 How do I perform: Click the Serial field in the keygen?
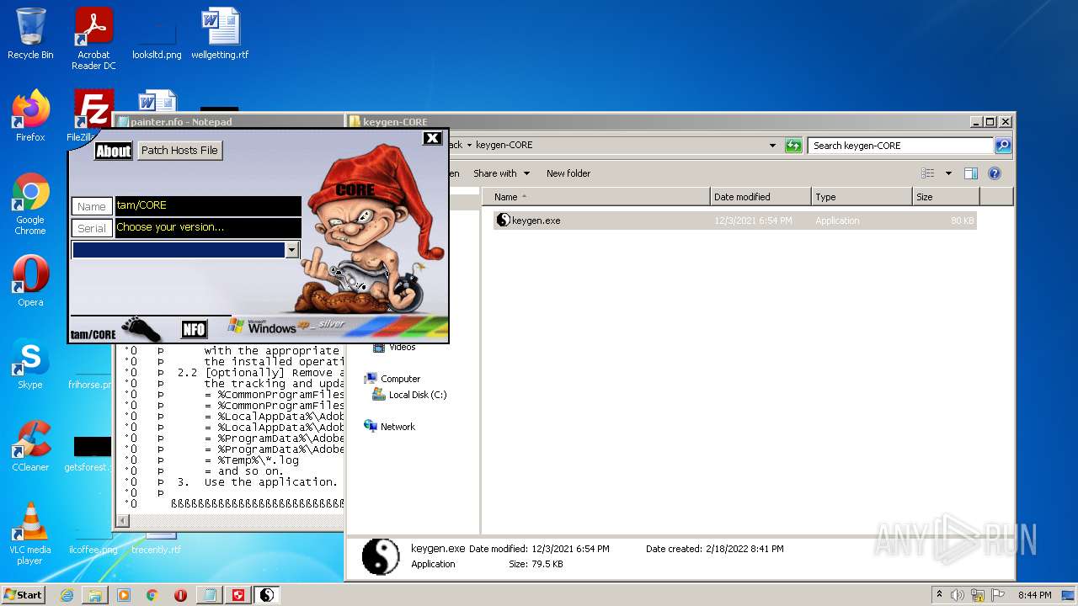point(208,227)
